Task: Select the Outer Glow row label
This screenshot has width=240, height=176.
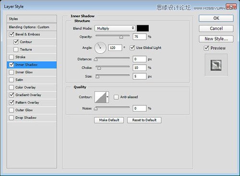Action: [x=24, y=110]
